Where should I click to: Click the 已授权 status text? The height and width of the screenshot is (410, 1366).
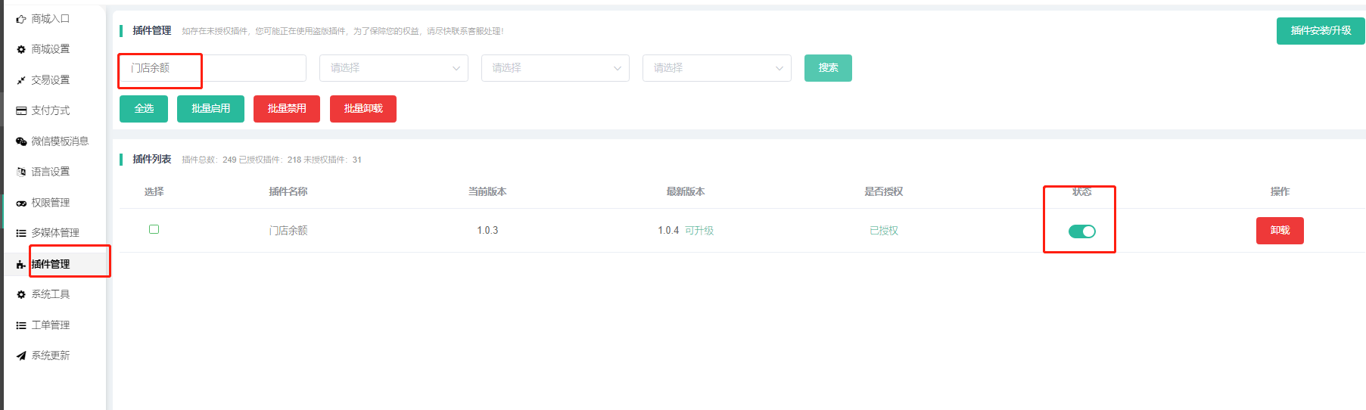coord(884,231)
